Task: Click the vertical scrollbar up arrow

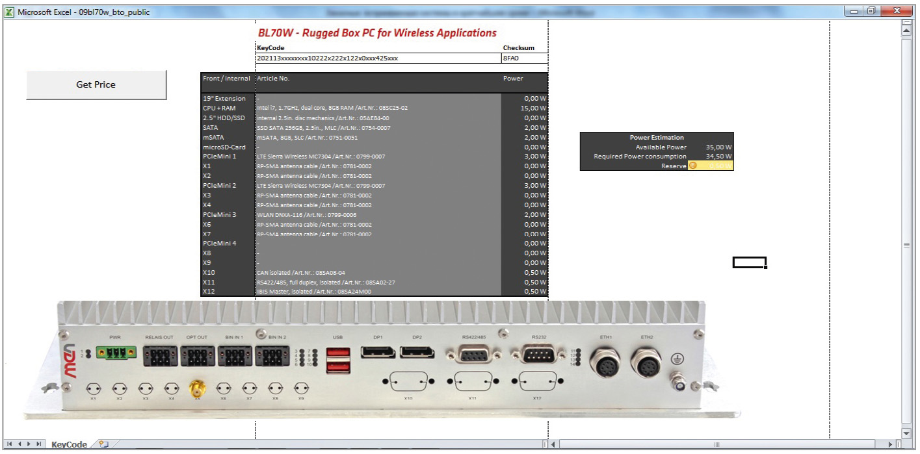Action: click(907, 31)
